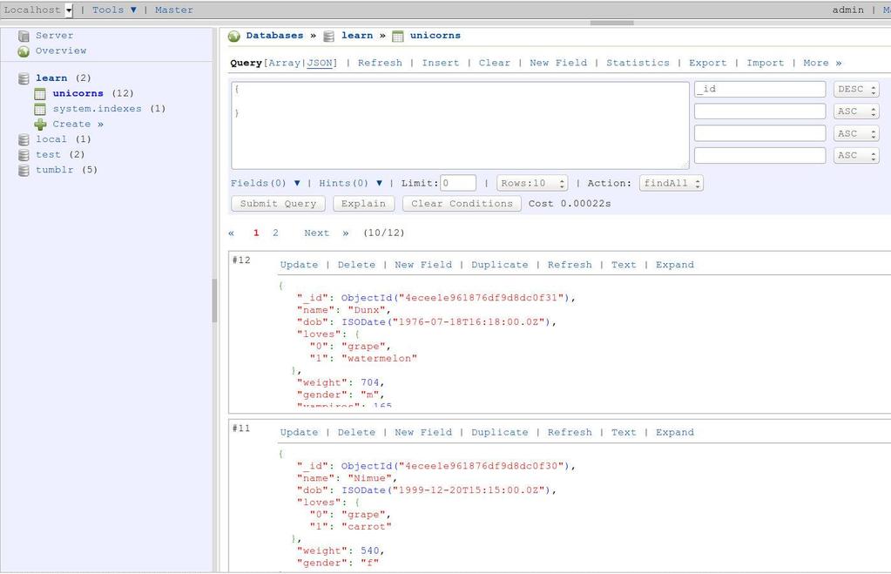Click New Field in the collection toolbar
This screenshot has width=891, height=574.
click(558, 63)
